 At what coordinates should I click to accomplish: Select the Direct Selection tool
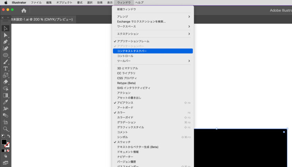tap(6, 35)
